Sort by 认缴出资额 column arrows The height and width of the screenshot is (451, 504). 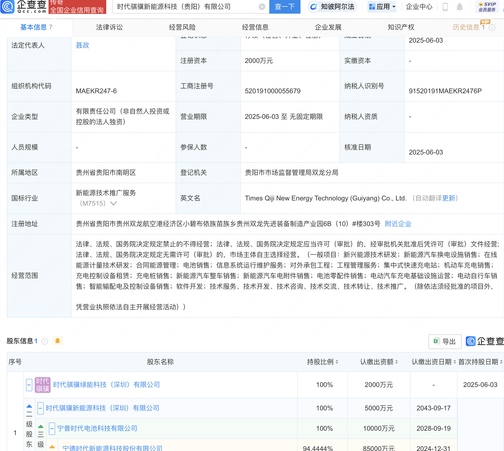[x=396, y=362]
